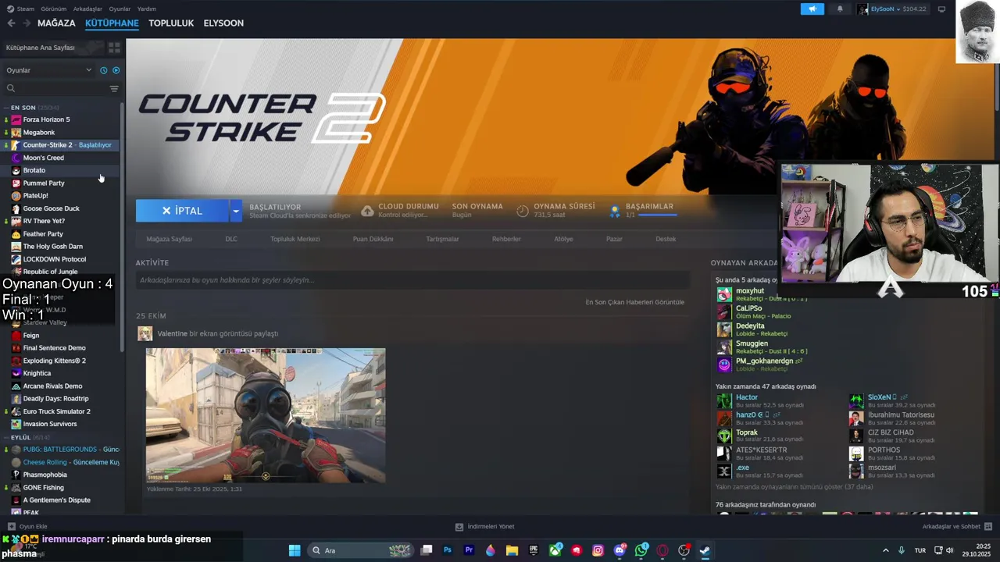Click Smuggien friend avatar
Viewport: 1000px width, 562px height.
point(724,347)
